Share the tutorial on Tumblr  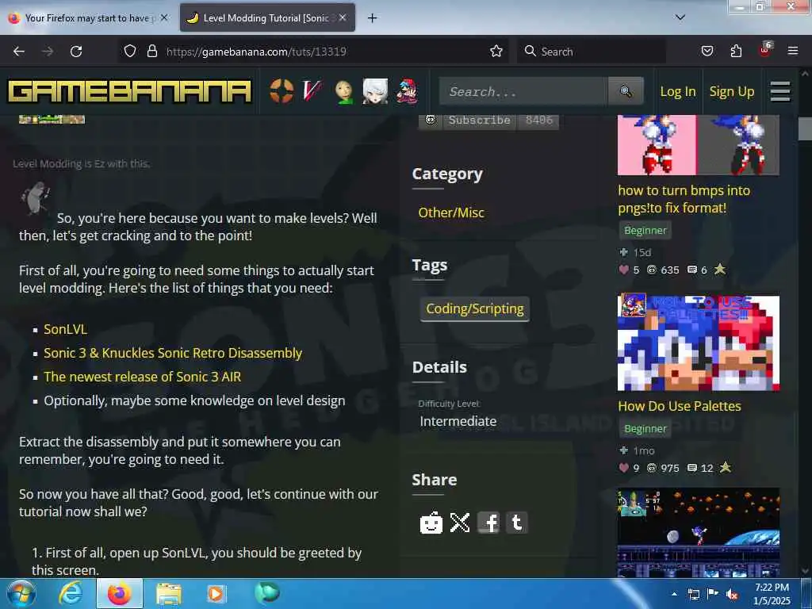[517, 523]
